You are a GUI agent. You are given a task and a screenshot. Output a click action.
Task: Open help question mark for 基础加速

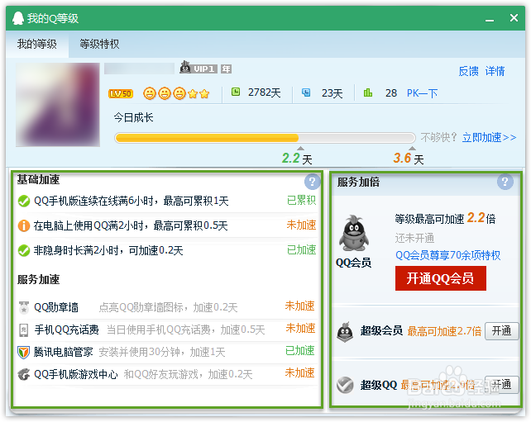312,182
